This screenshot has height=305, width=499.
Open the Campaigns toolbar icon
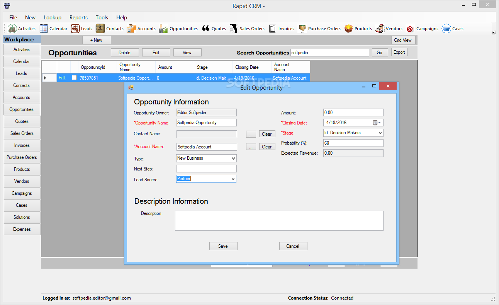[410, 29]
